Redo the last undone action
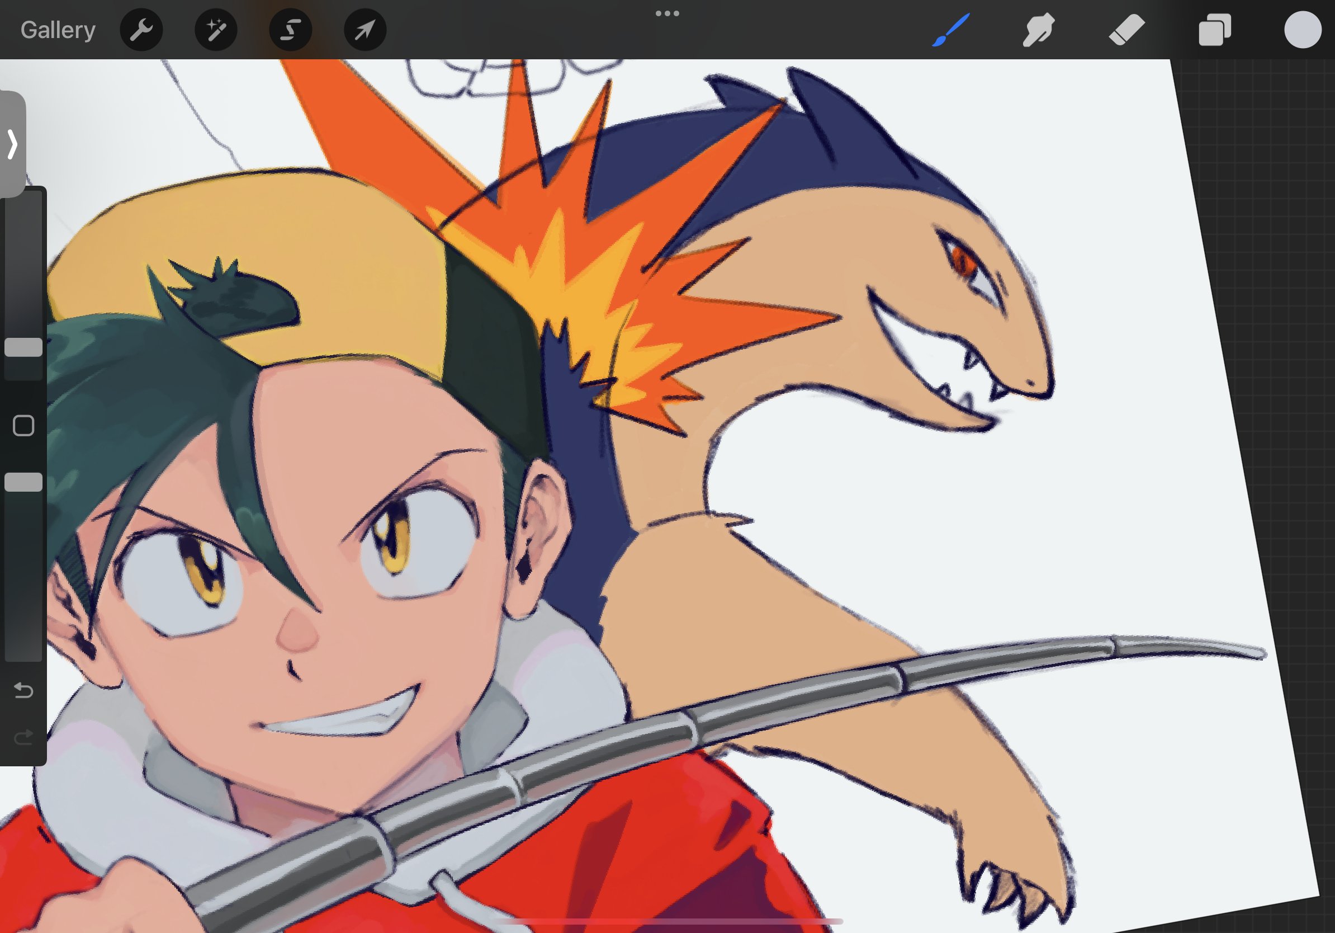The width and height of the screenshot is (1335, 933). point(23,738)
